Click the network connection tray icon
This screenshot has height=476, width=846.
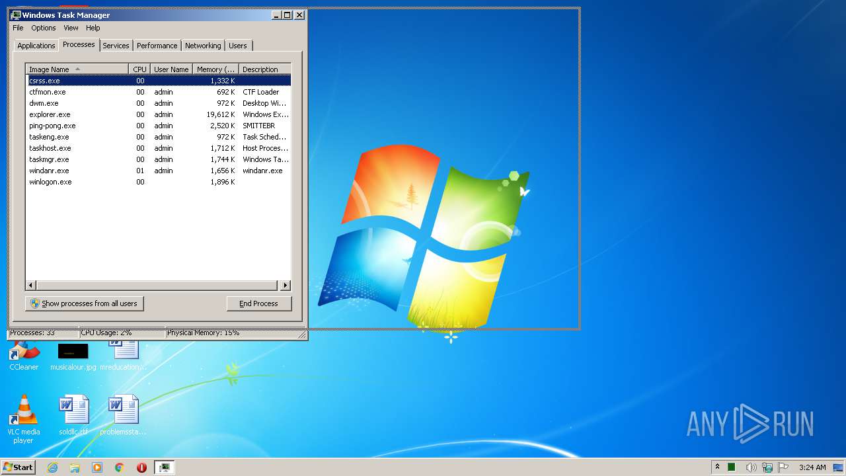[767, 467]
